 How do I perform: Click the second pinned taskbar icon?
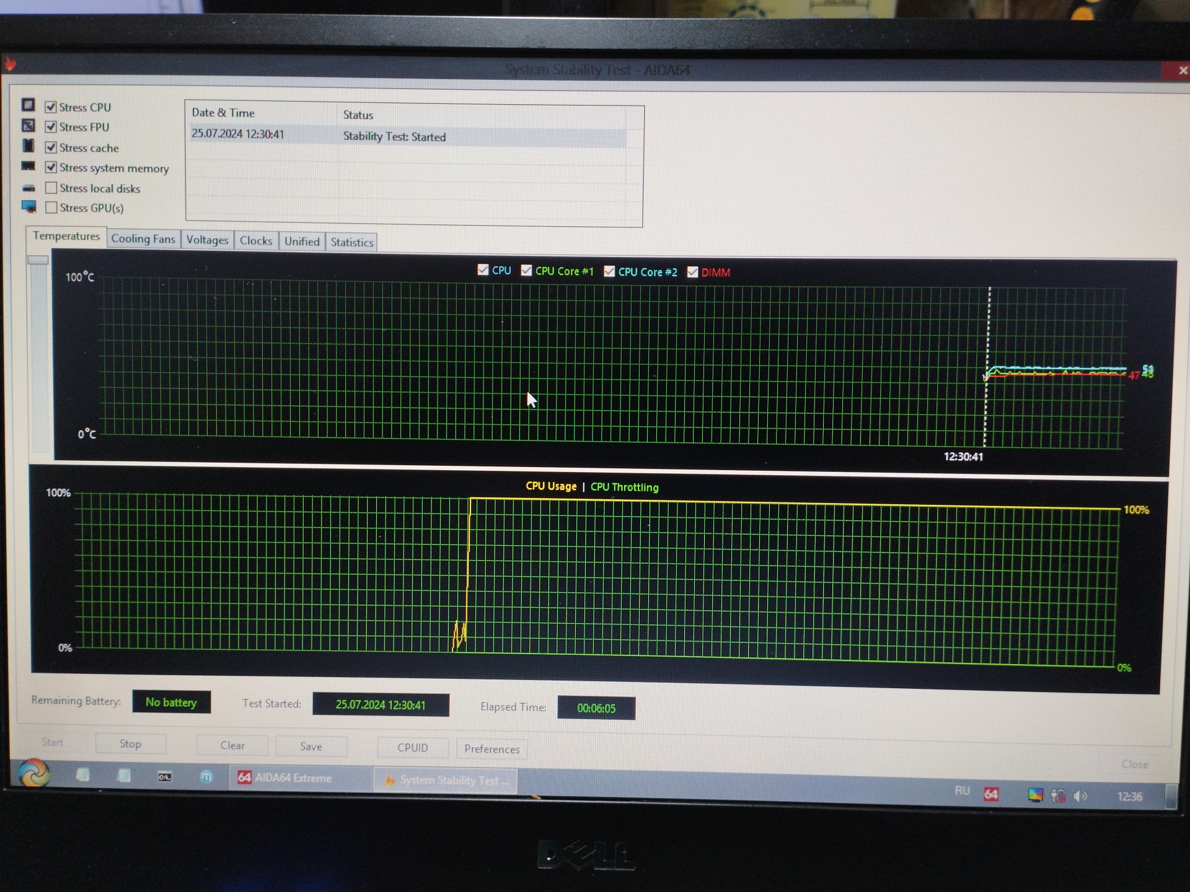124,776
